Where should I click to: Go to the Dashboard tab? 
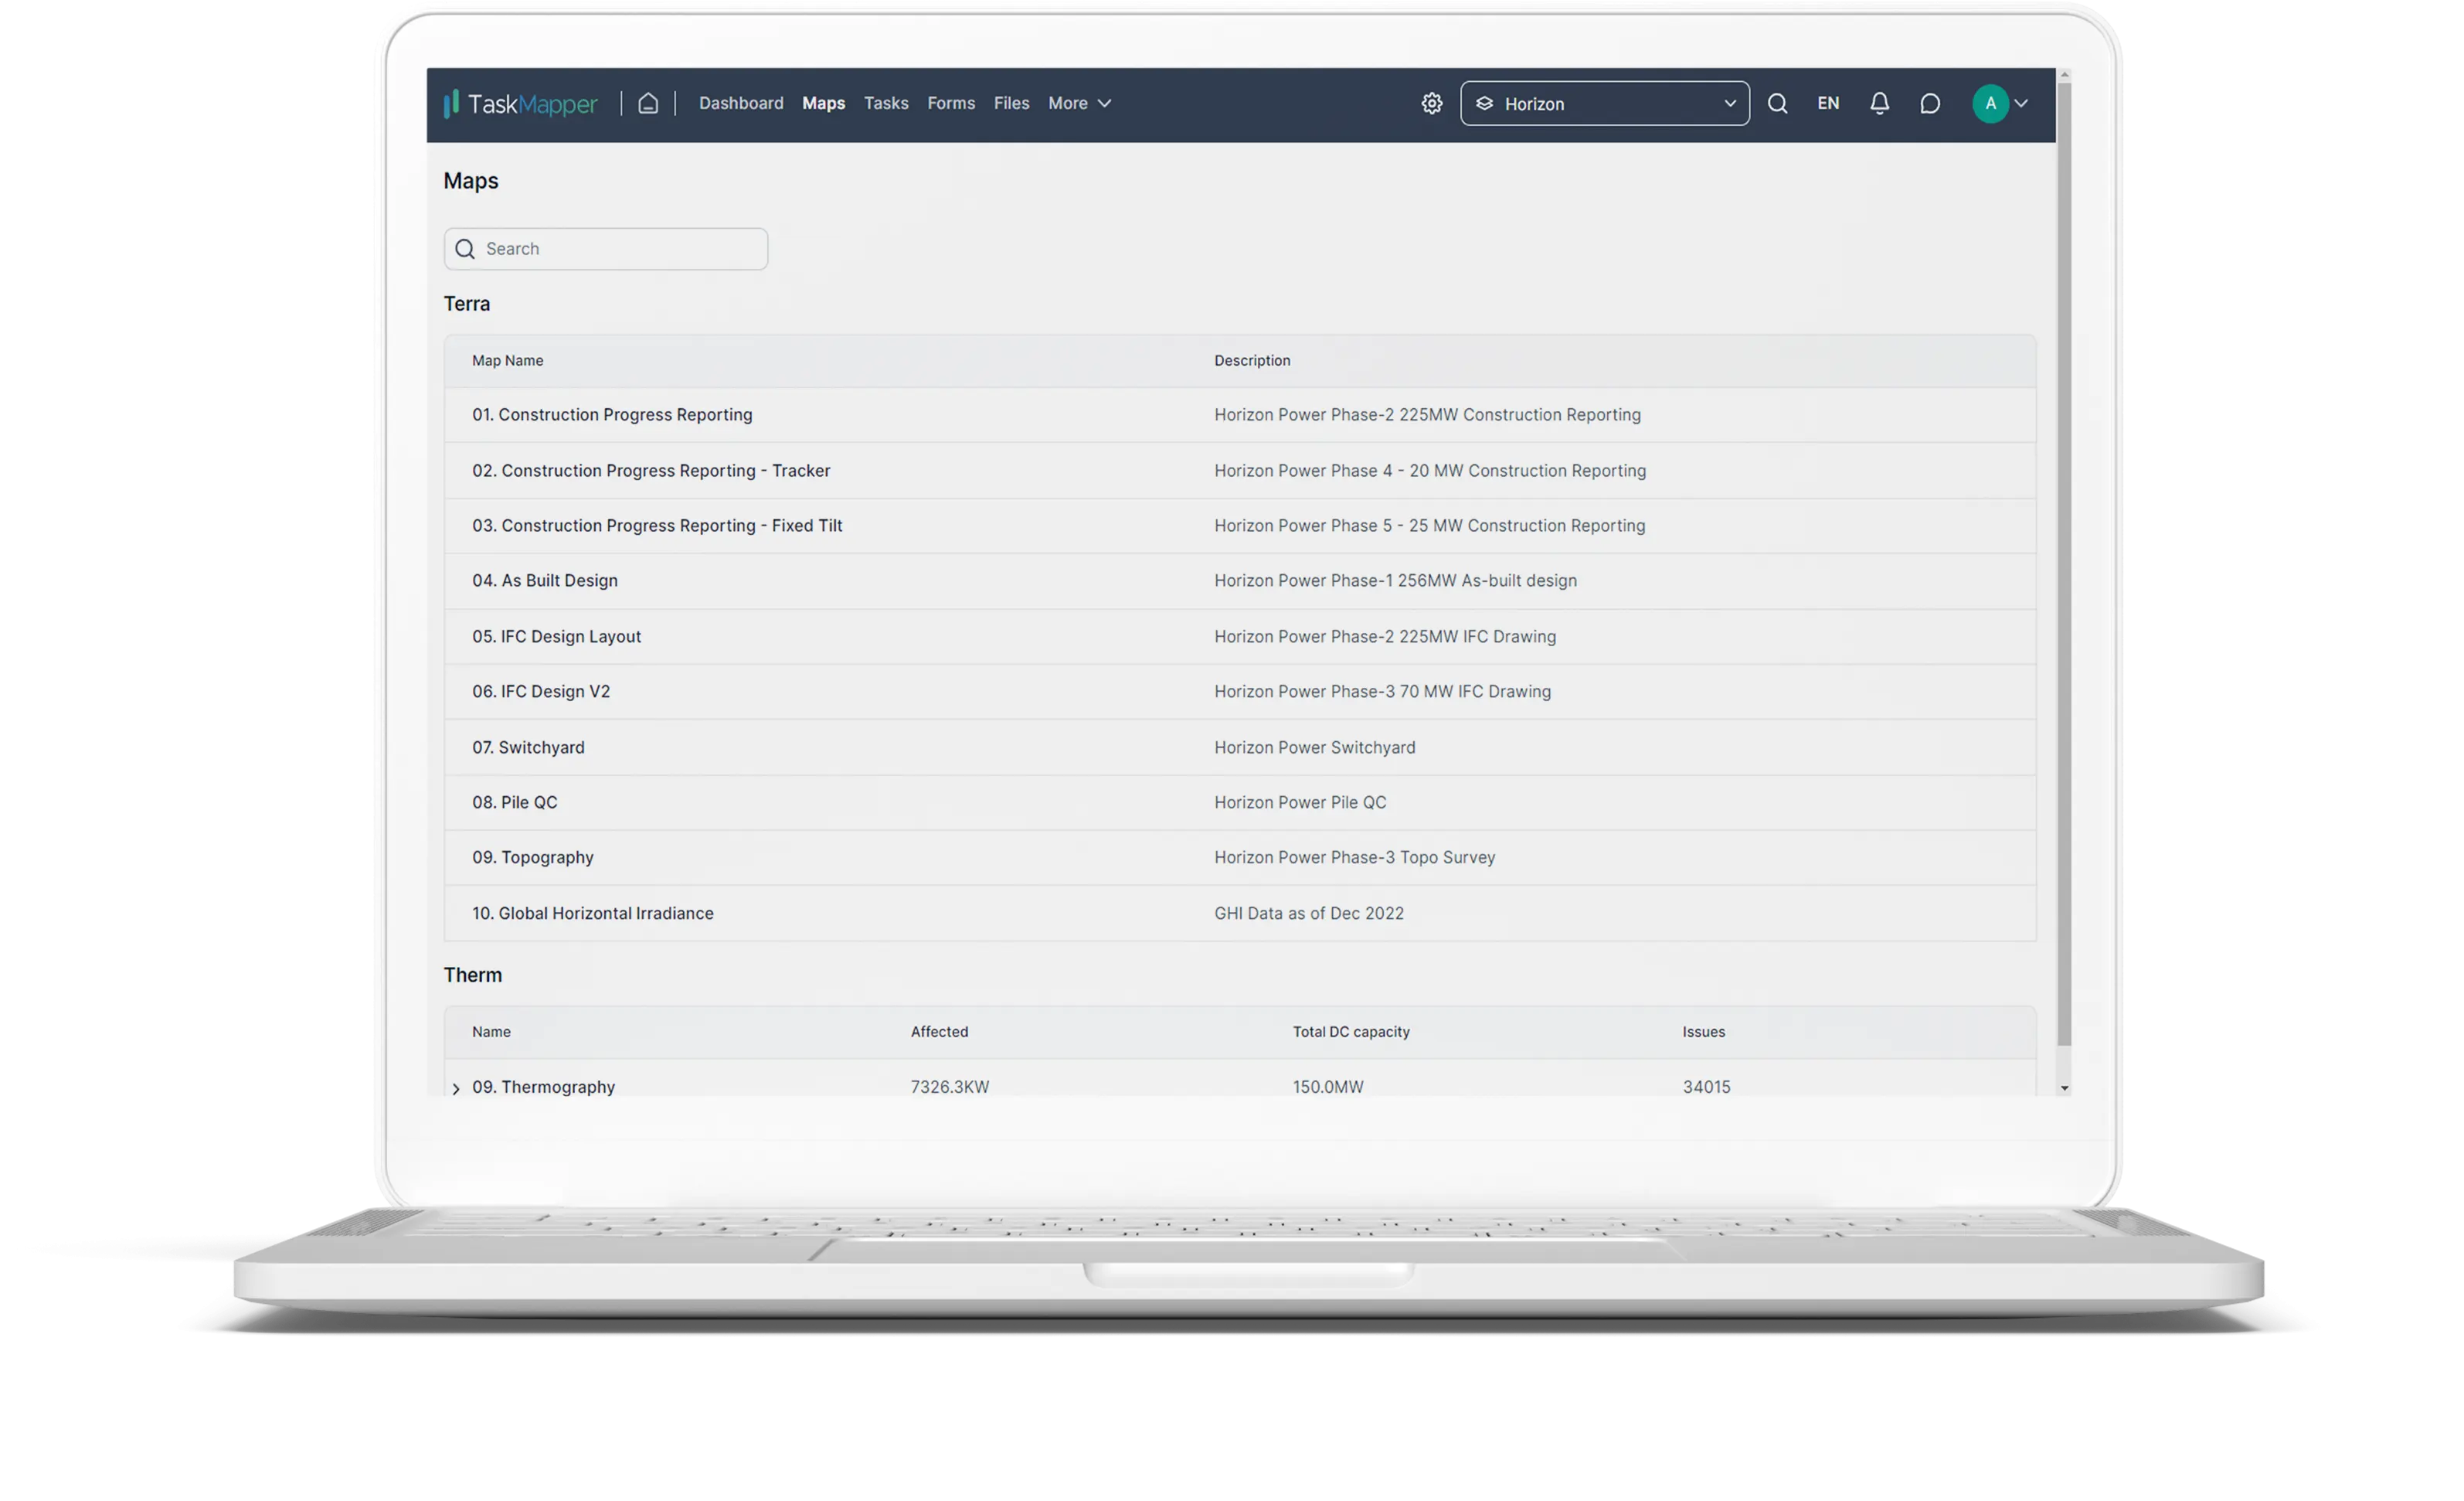(x=741, y=103)
